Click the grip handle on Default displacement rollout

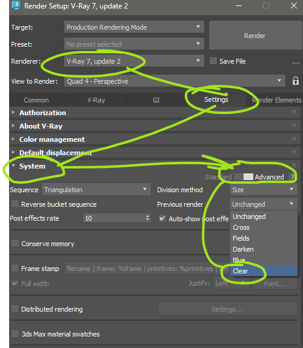294,152
